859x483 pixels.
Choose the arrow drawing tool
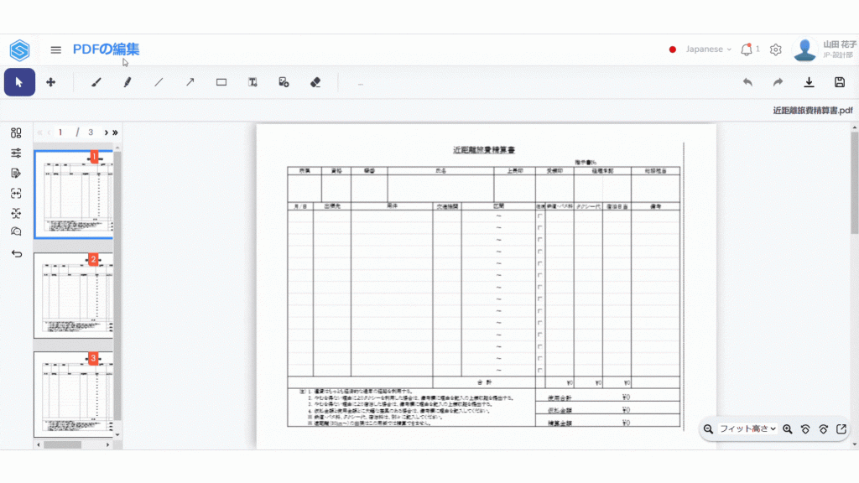coord(190,82)
